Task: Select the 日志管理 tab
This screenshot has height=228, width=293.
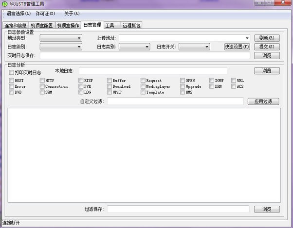Action: click(92, 25)
